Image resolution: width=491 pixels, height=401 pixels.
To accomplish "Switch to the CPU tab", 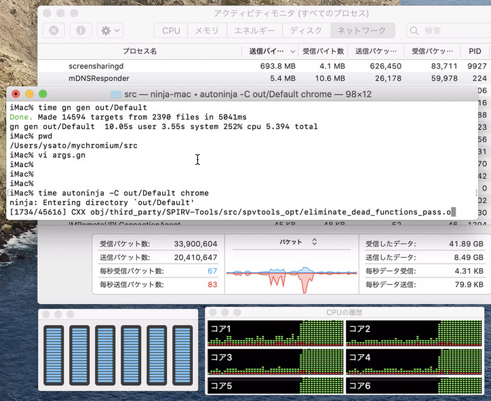I will point(171,31).
